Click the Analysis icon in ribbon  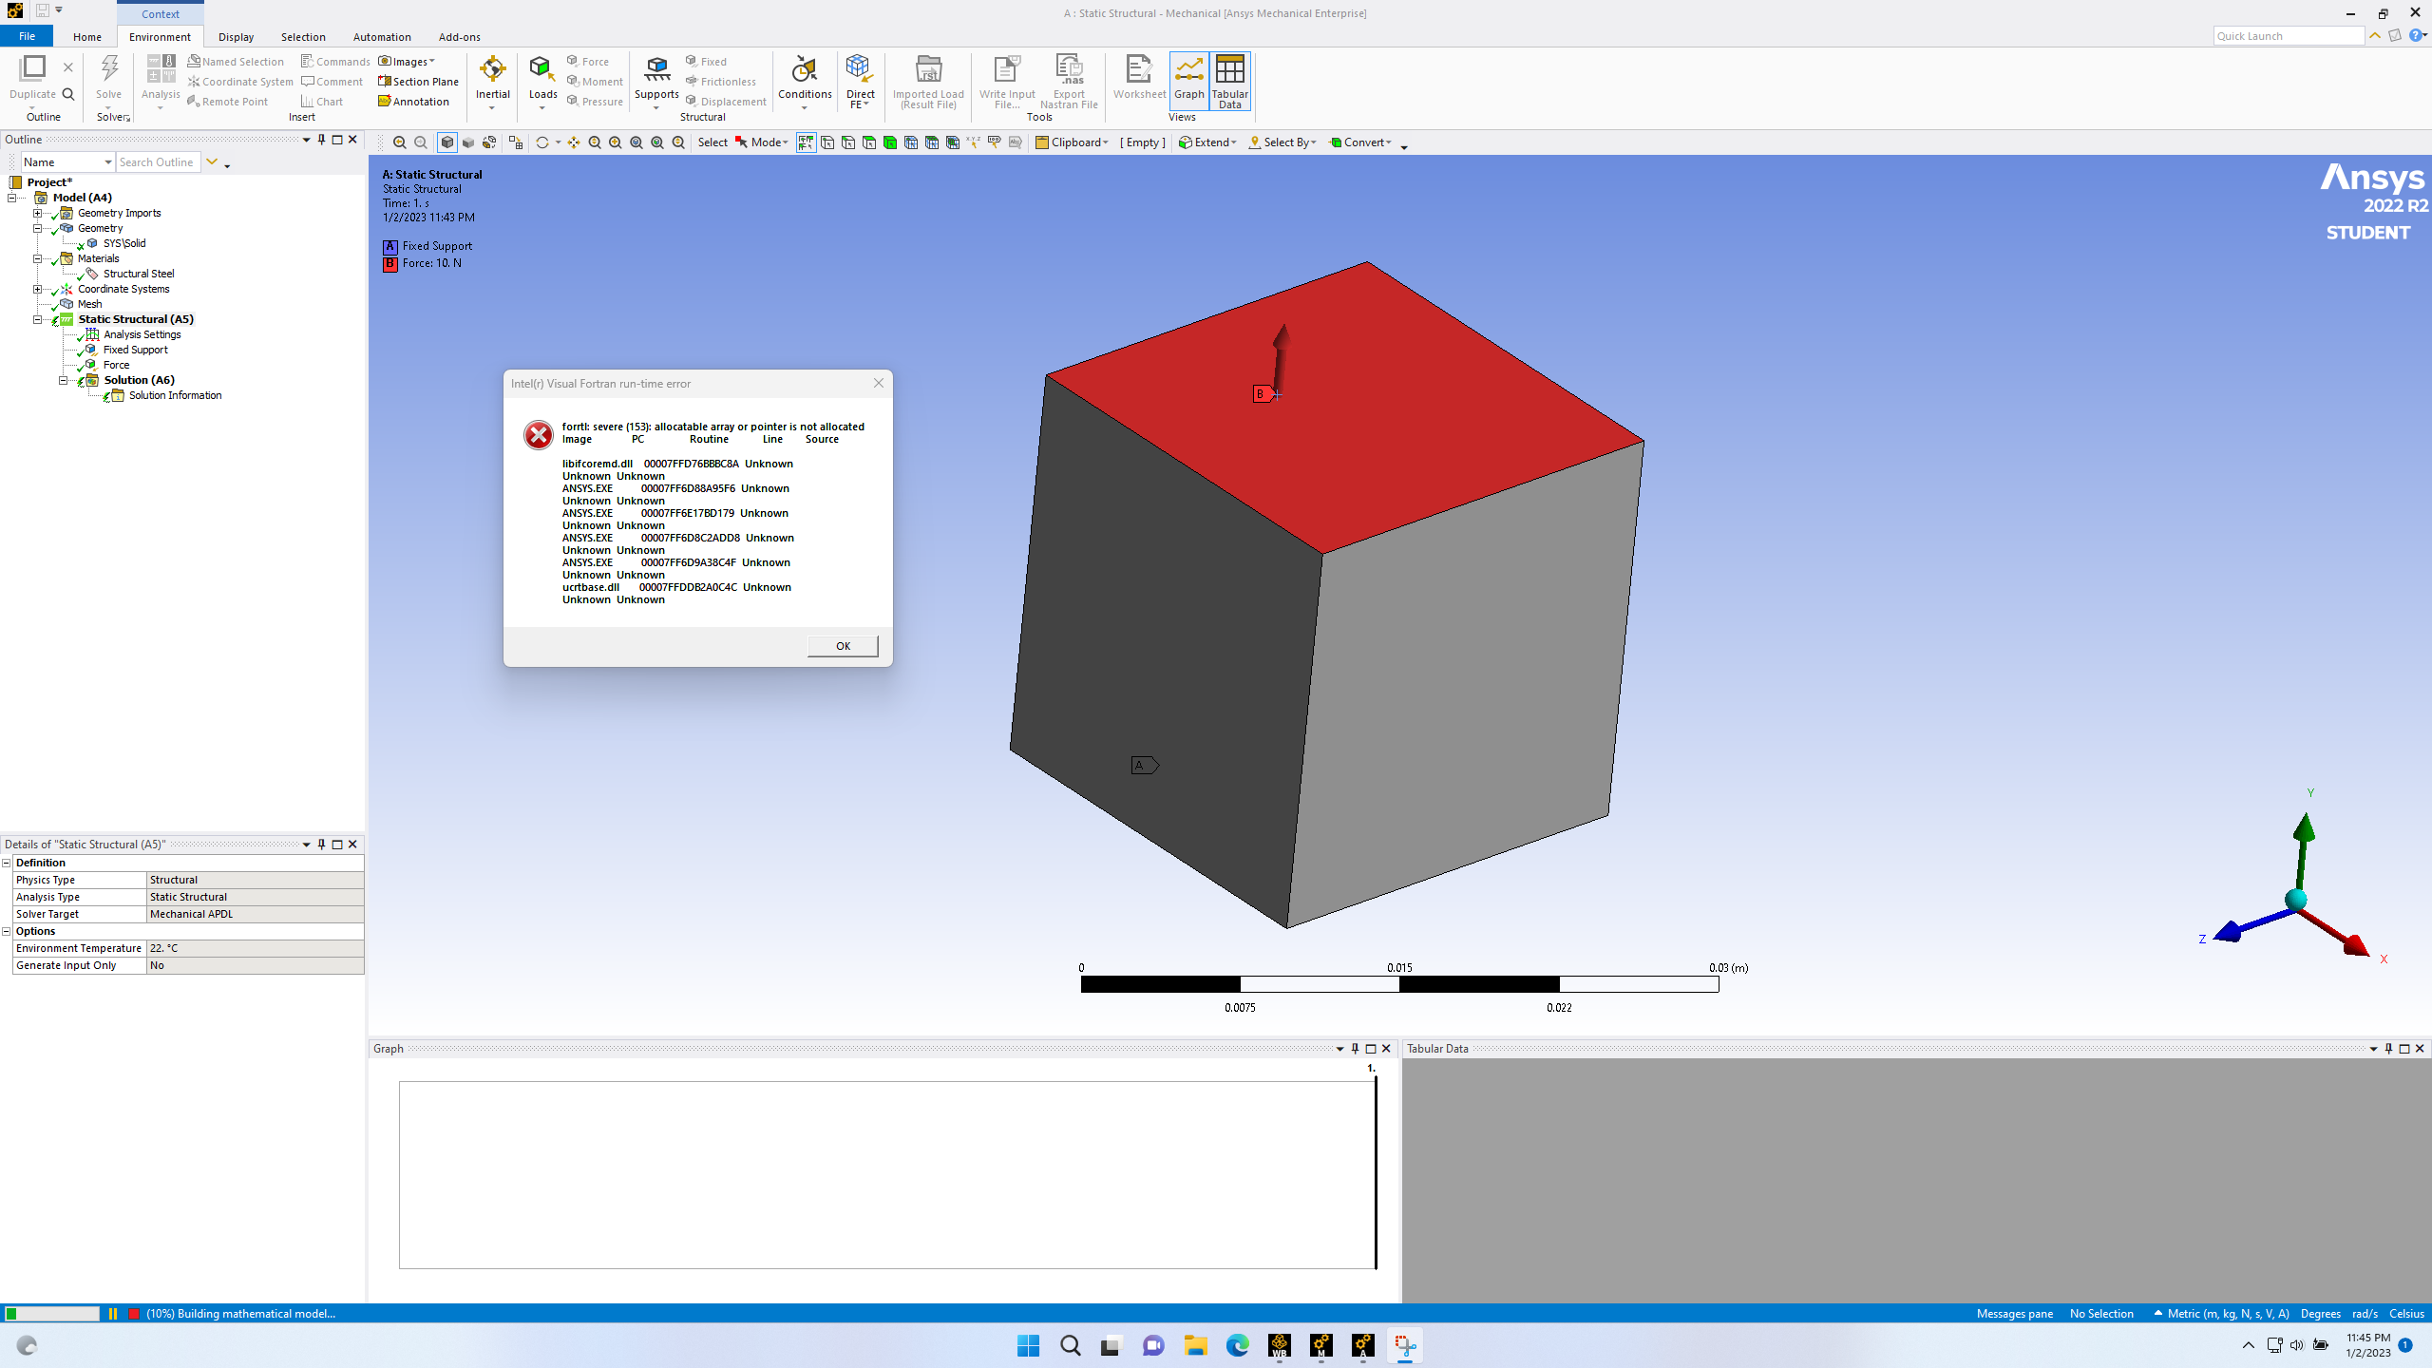point(161,69)
